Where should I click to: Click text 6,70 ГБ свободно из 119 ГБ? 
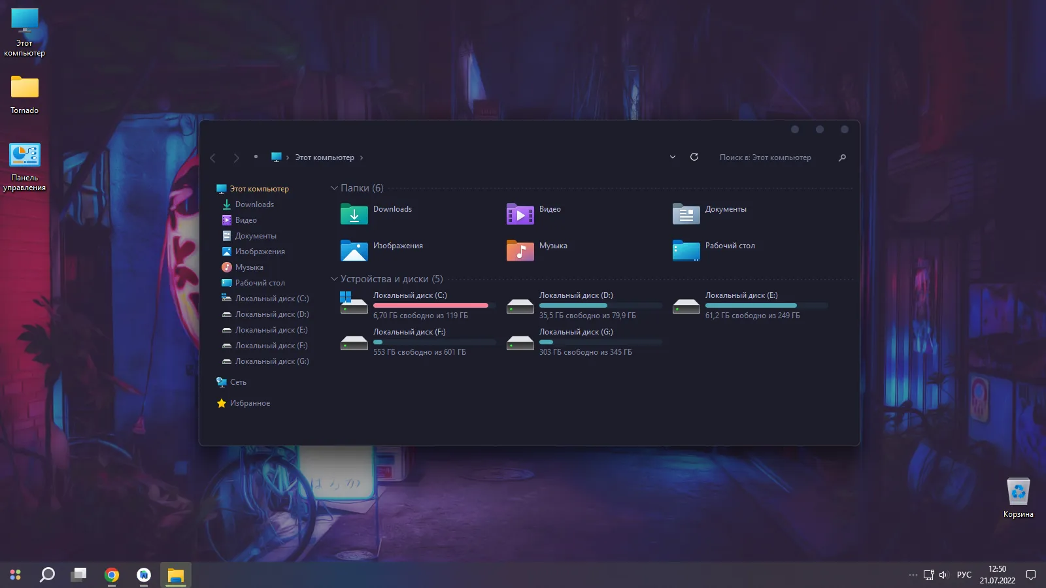pos(420,316)
